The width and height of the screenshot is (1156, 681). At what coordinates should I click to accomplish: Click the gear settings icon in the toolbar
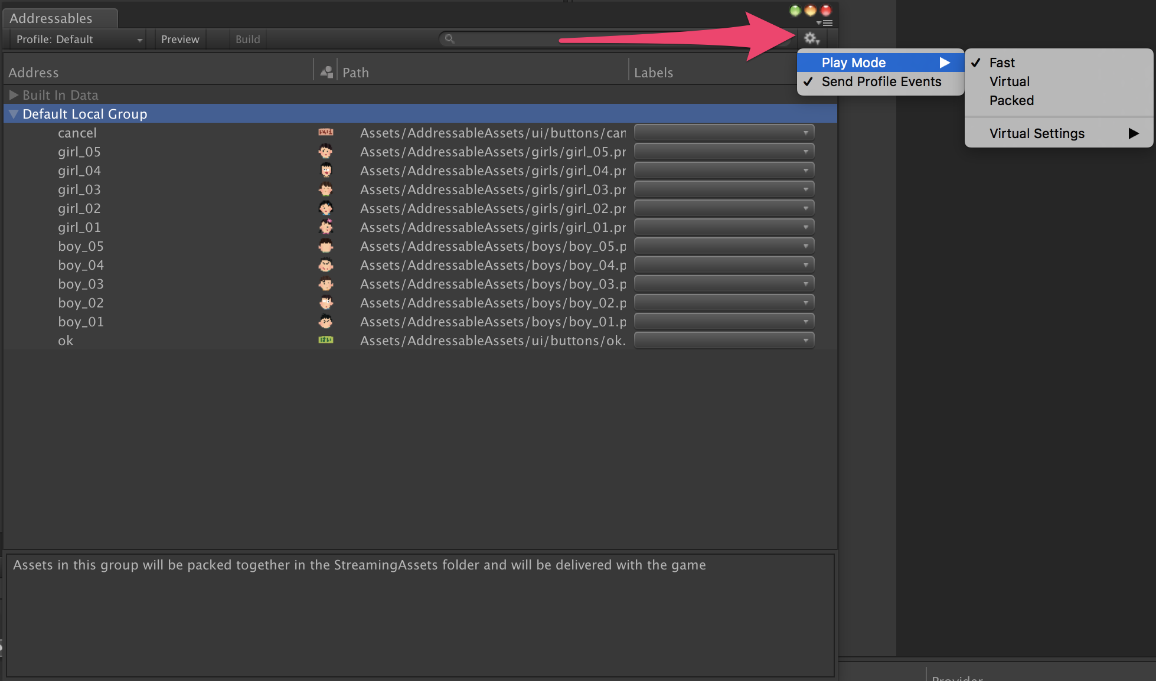[x=811, y=38]
